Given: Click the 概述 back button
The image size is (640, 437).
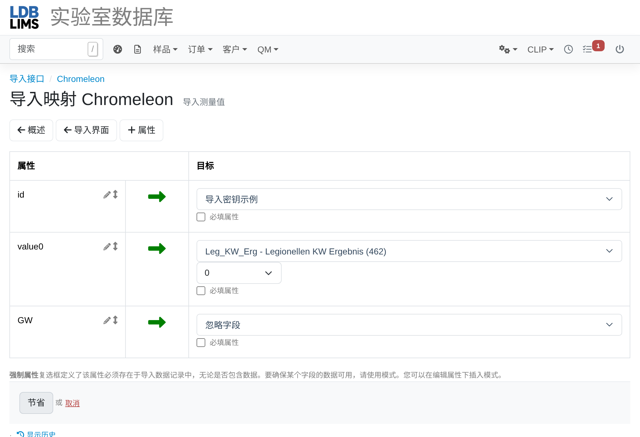Looking at the screenshot, I should click(31, 130).
